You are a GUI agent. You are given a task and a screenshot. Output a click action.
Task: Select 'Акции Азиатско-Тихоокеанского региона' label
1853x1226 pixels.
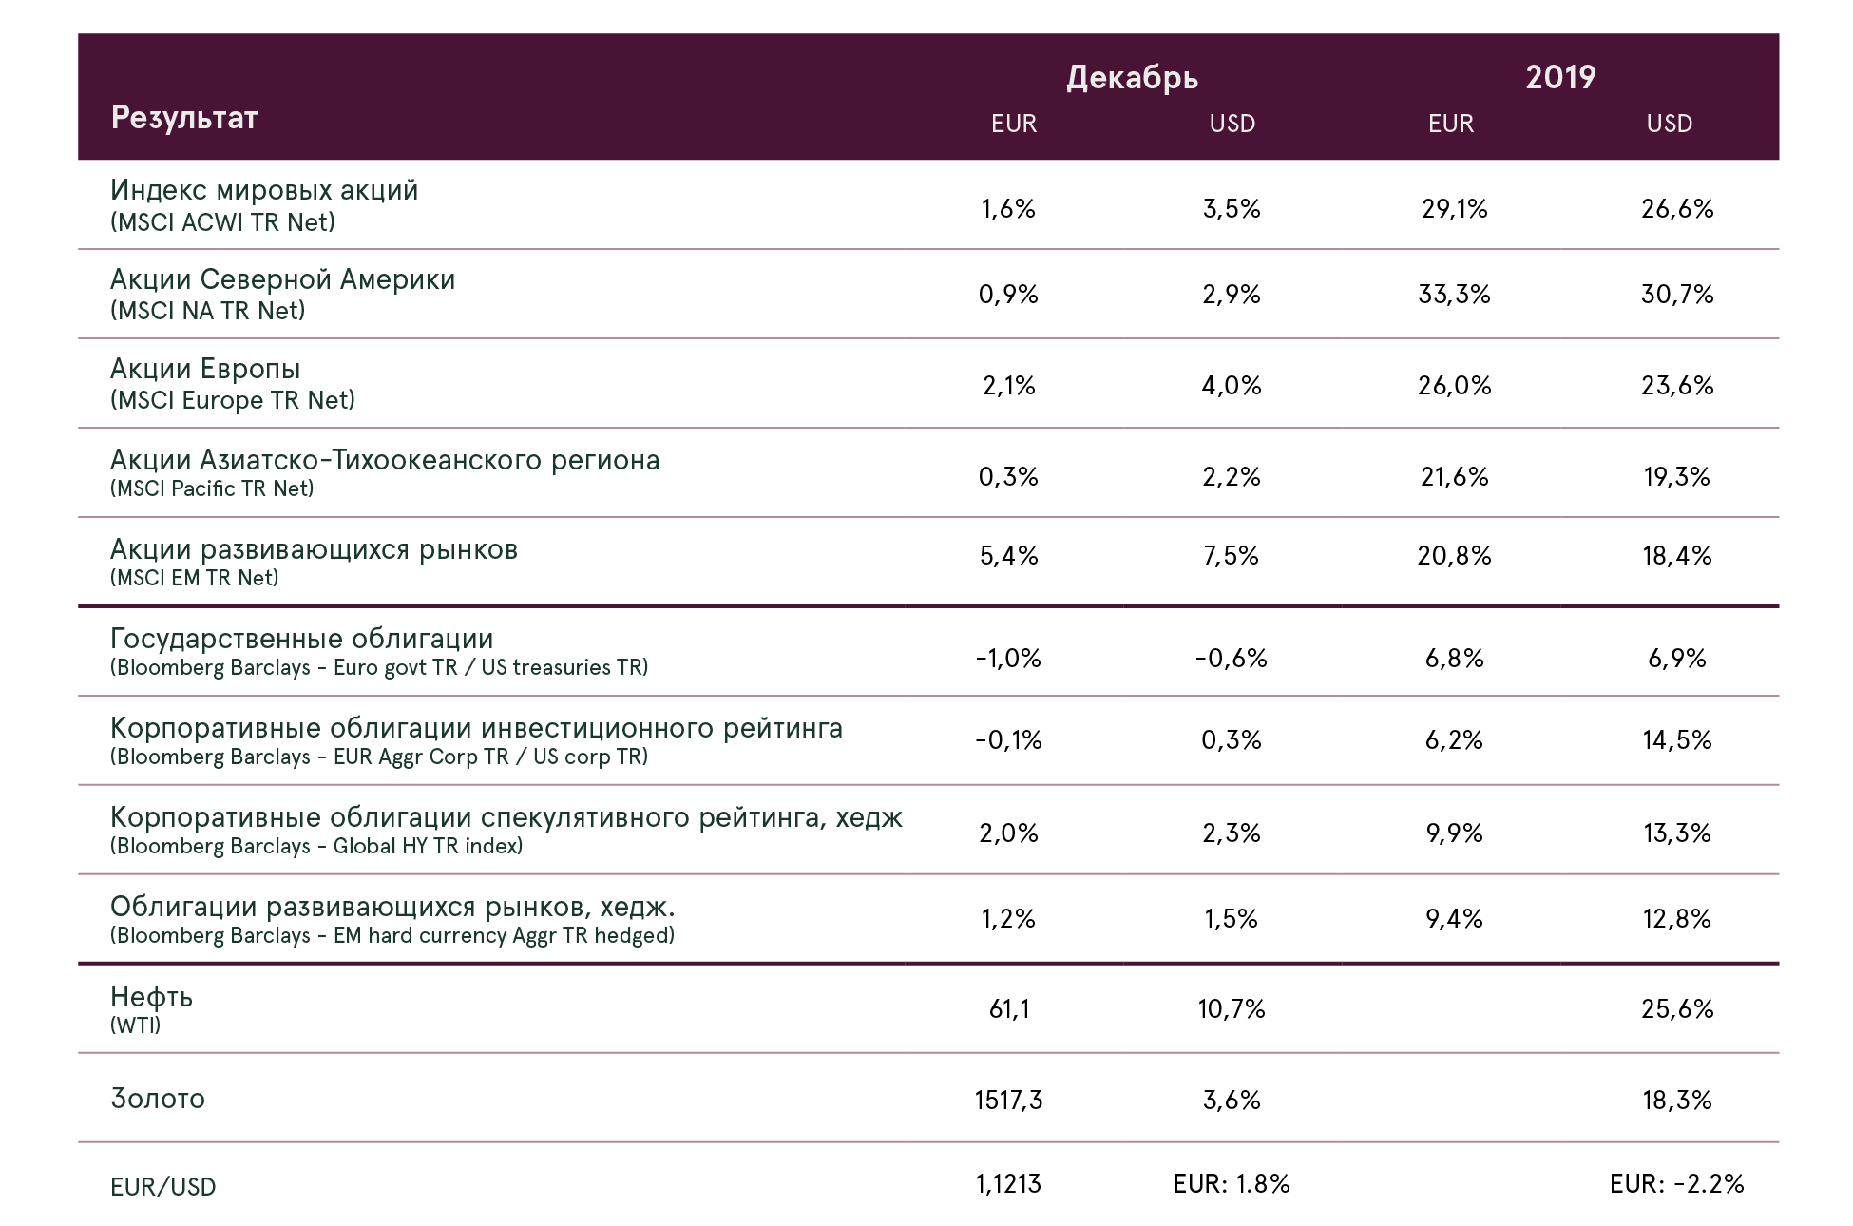point(385,460)
